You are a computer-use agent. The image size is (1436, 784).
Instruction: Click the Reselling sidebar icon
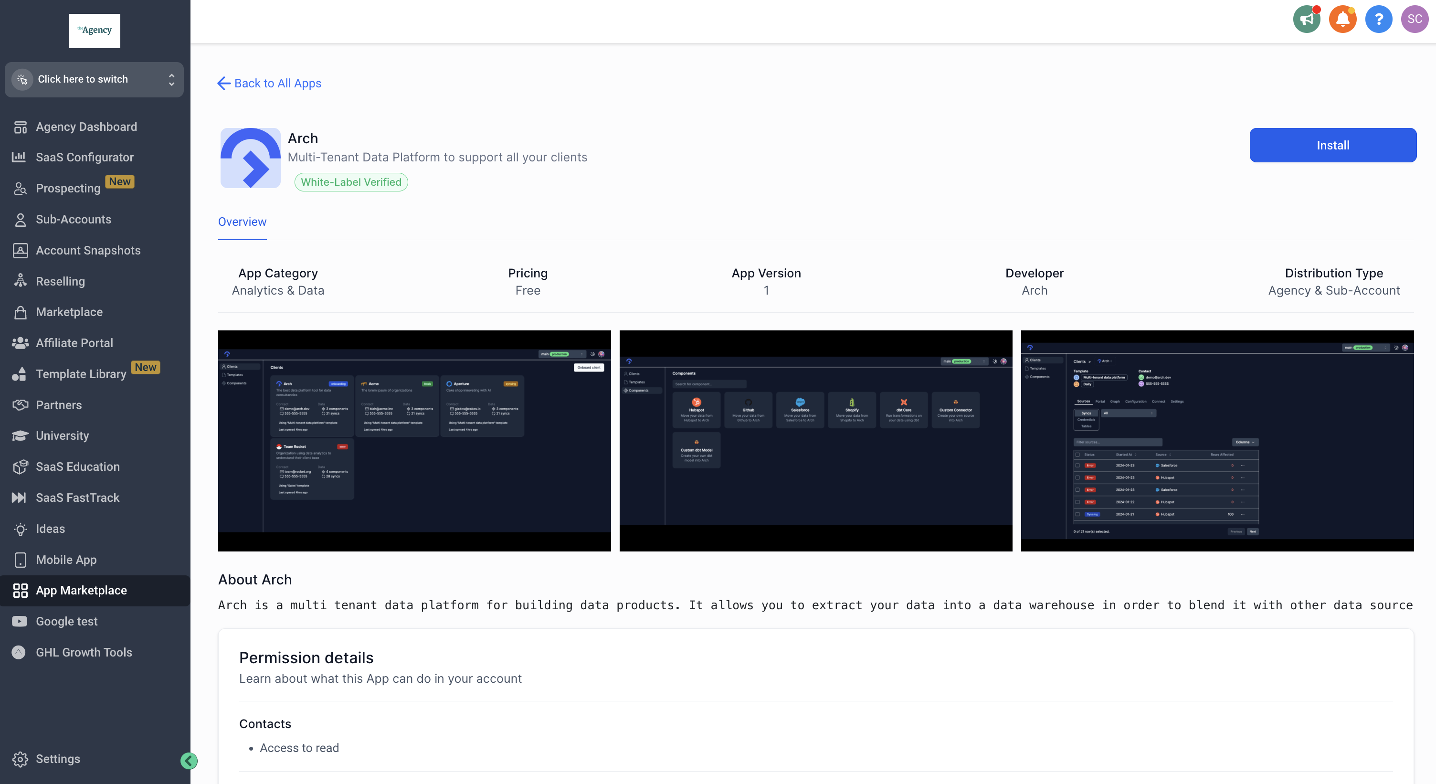tap(20, 281)
